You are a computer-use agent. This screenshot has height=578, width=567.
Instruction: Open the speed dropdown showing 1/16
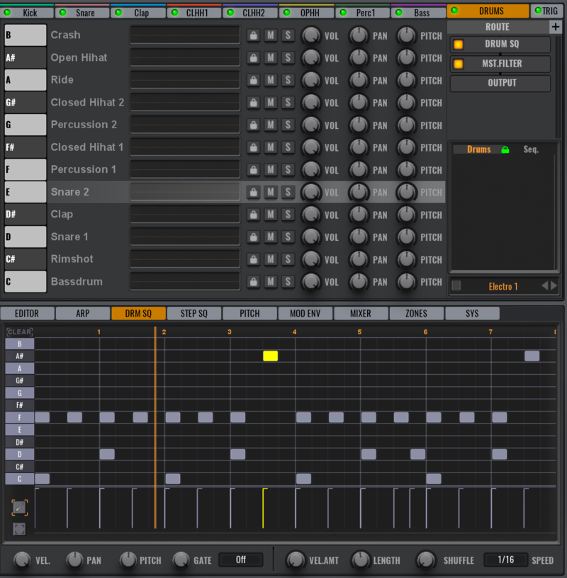pyautogui.click(x=505, y=560)
